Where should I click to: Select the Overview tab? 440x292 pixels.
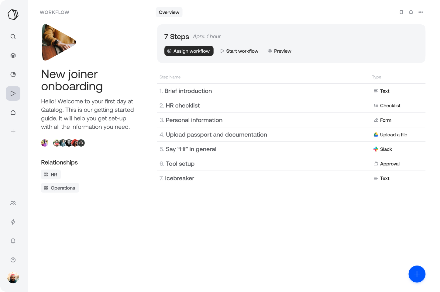point(169,12)
